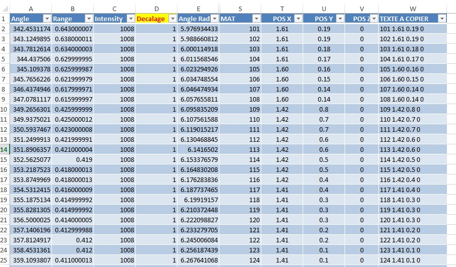Select cell with range 0.411000013
Viewport: 456px width, 267px height.
click(73, 260)
